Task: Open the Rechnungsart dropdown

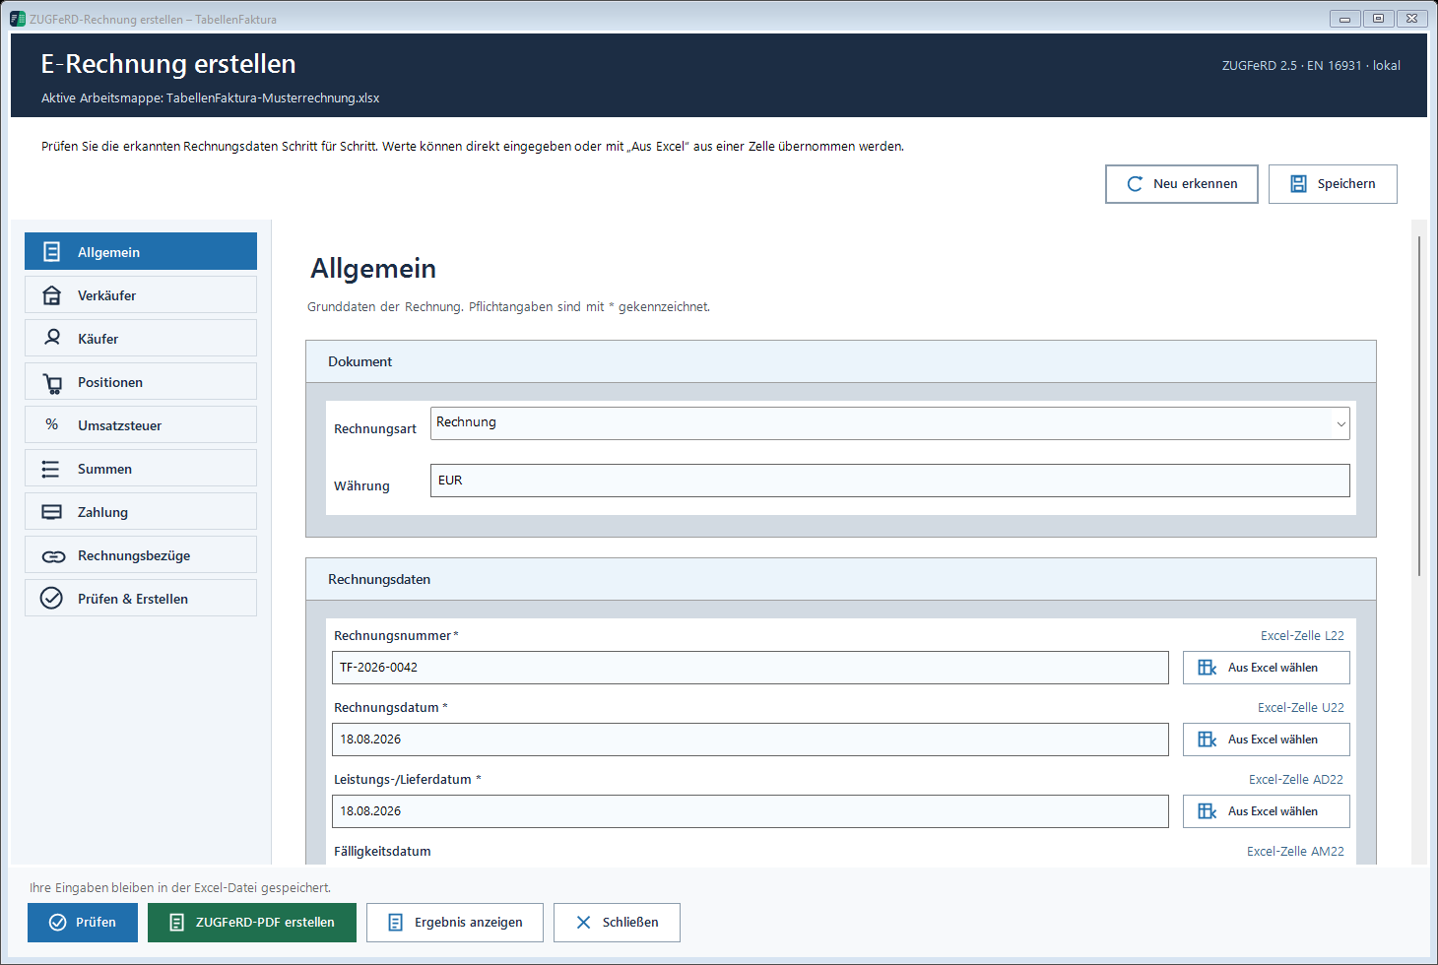Action: coord(890,423)
